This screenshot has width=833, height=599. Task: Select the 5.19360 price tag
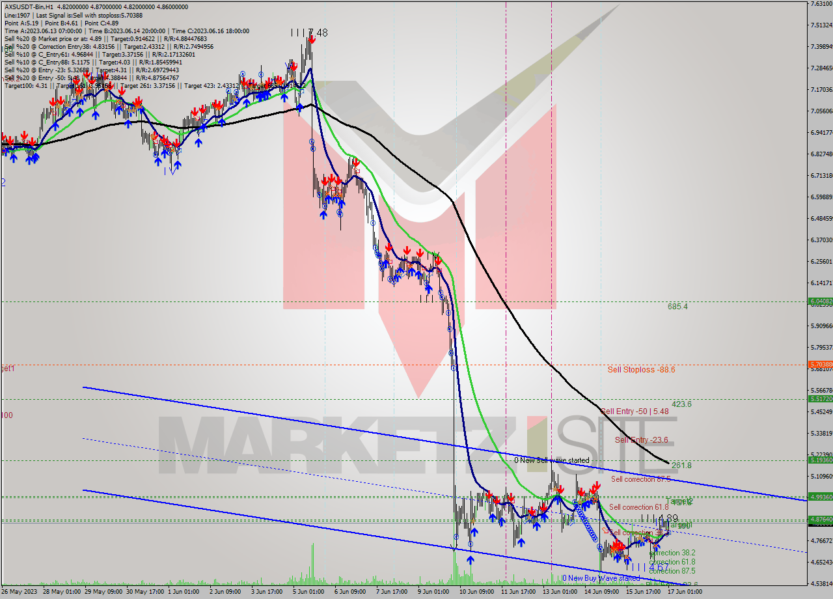[819, 460]
